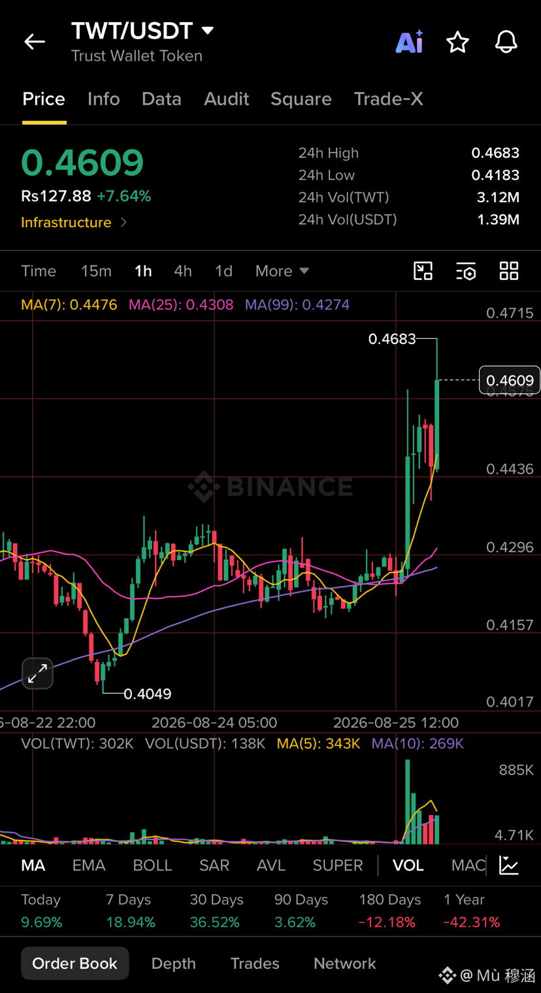Select the Time chart interval
Viewport: 541px width, 993px height.
pyautogui.click(x=39, y=271)
